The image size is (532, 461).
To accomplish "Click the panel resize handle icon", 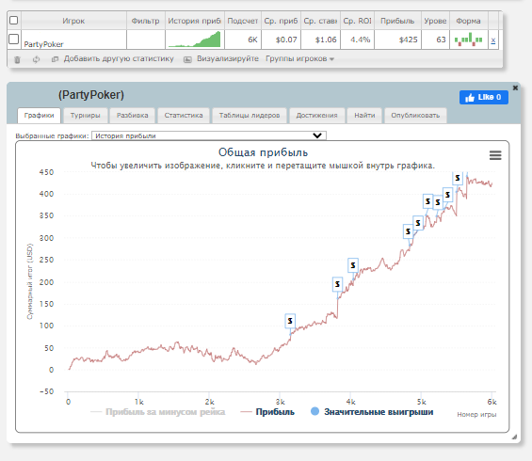I will (x=514, y=437).
